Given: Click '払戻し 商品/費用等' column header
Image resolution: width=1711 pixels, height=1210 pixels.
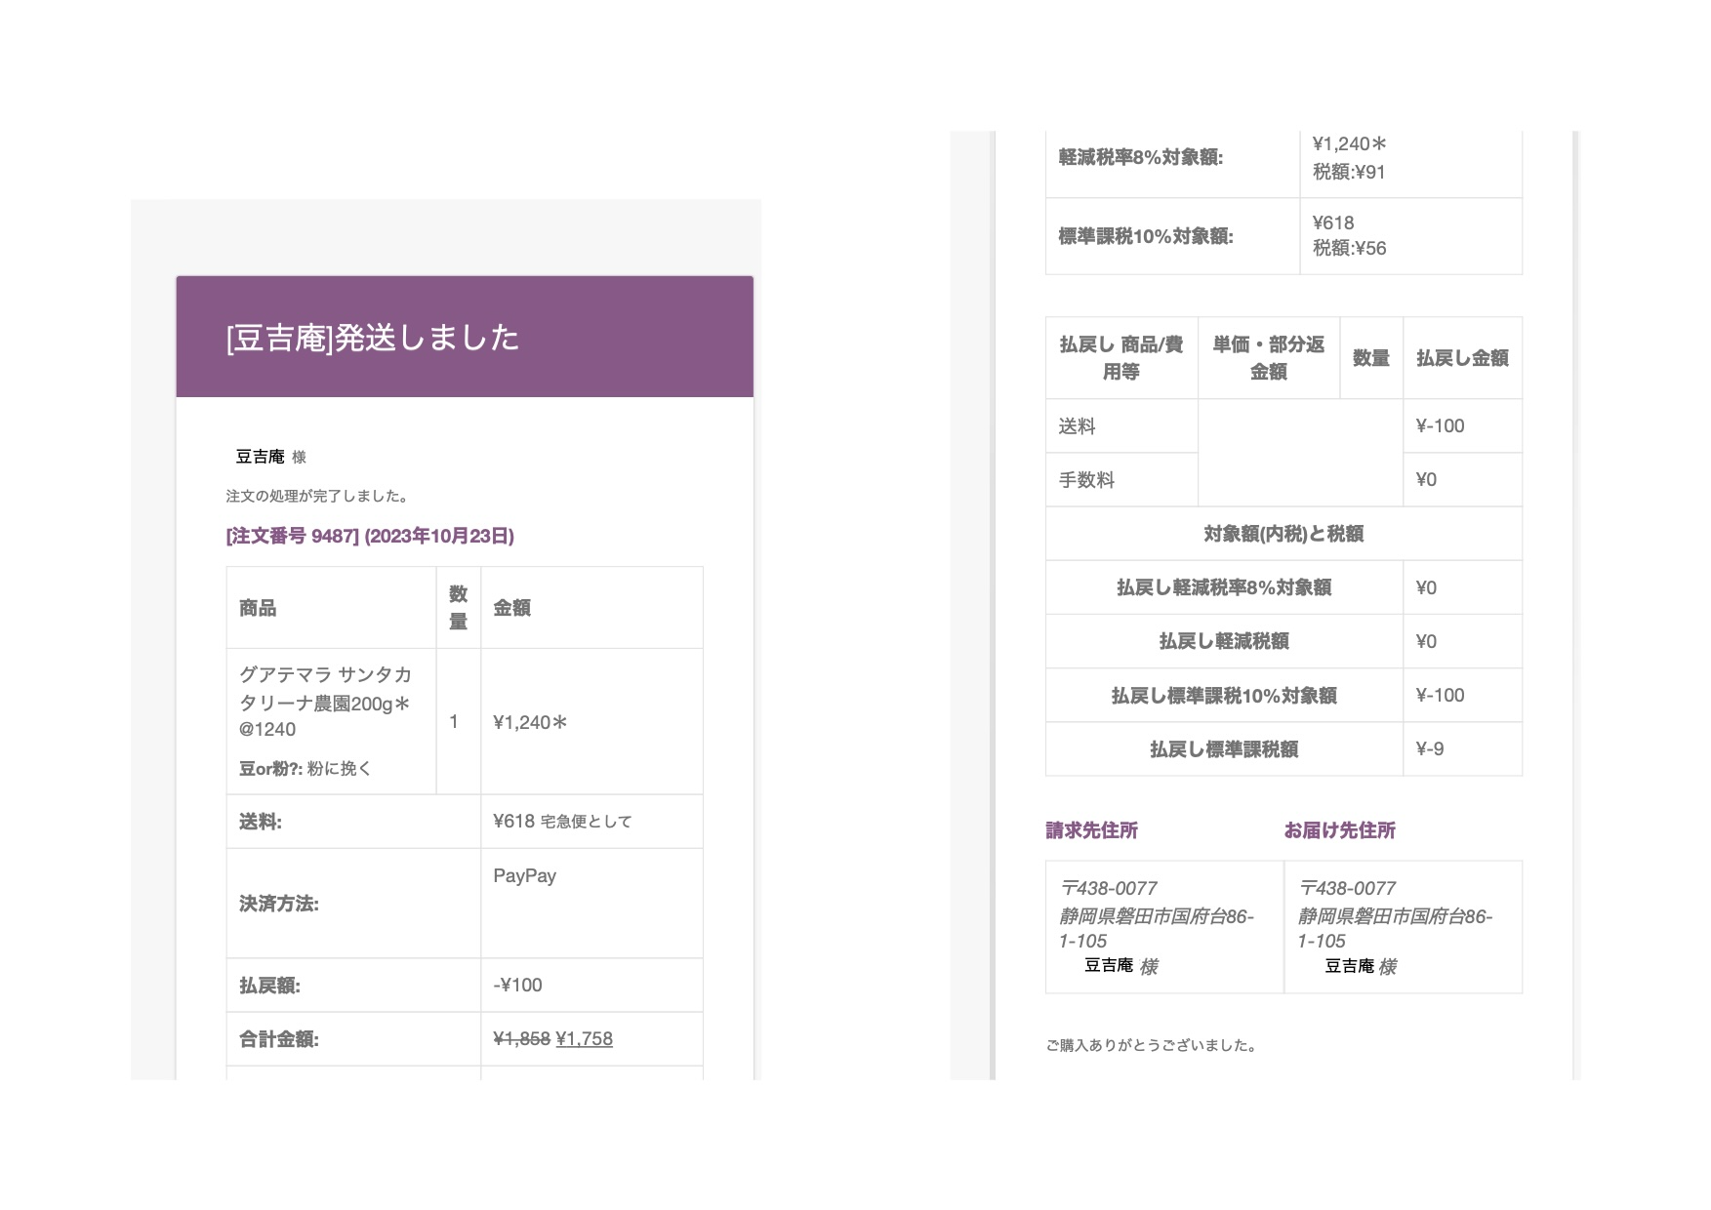Looking at the screenshot, I should click(x=1121, y=358).
